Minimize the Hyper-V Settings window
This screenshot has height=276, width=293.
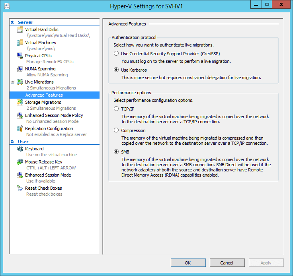256,4
